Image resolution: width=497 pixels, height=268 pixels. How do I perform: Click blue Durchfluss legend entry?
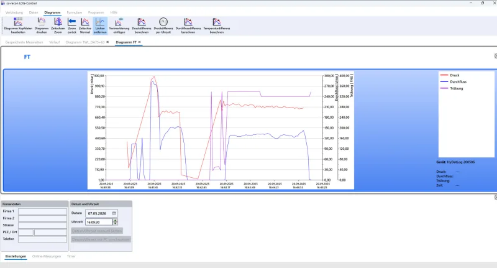point(454,82)
